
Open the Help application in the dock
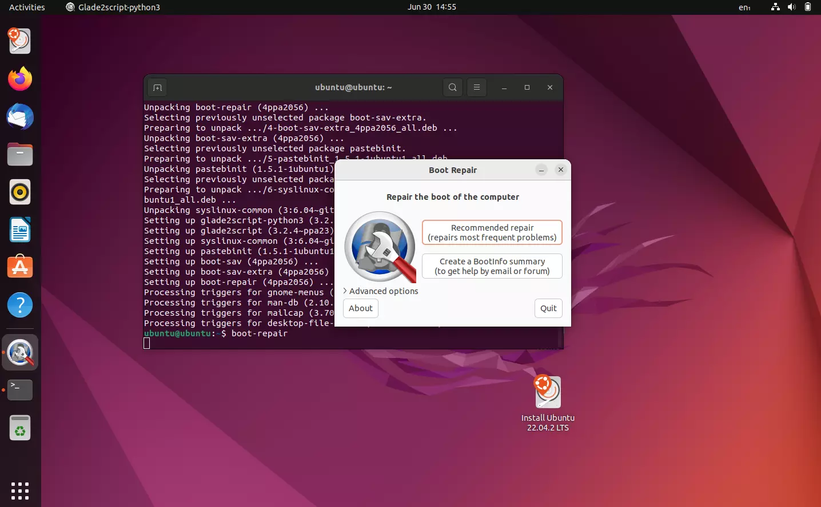20,304
